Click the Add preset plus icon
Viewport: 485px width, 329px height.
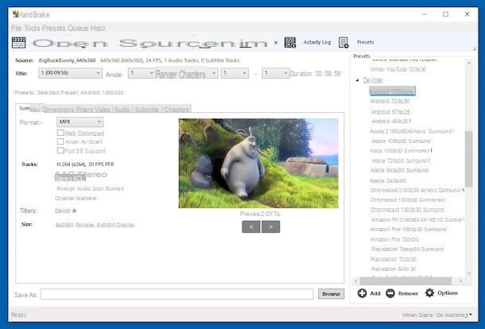click(362, 293)
